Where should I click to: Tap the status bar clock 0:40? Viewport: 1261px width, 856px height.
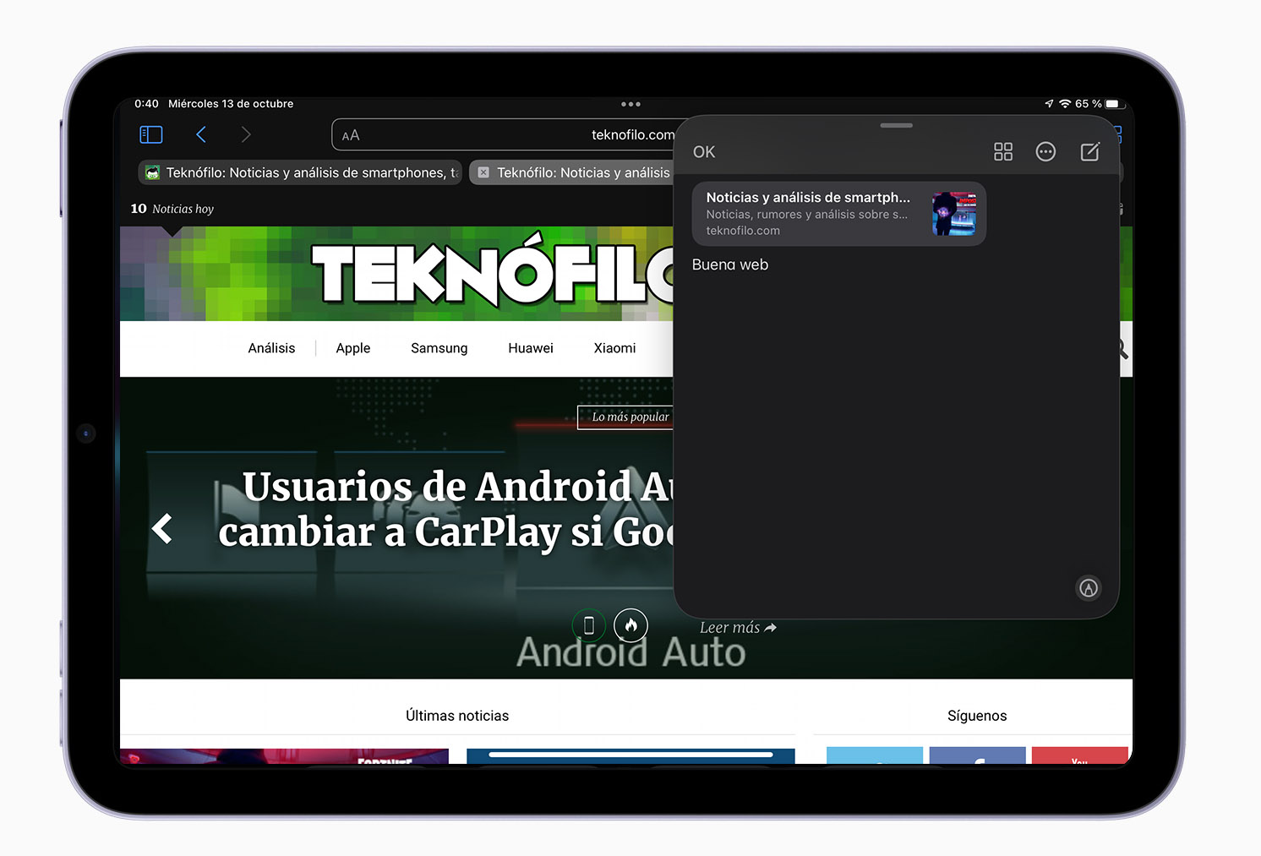coord(146,104)
